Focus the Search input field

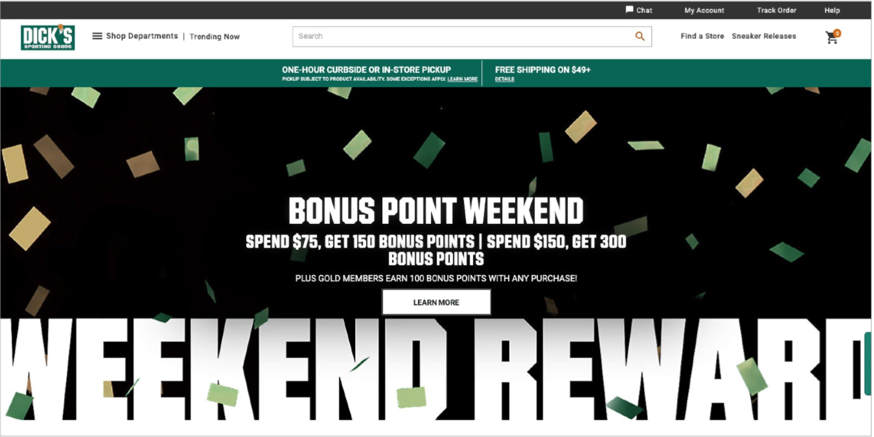point(463,36)
